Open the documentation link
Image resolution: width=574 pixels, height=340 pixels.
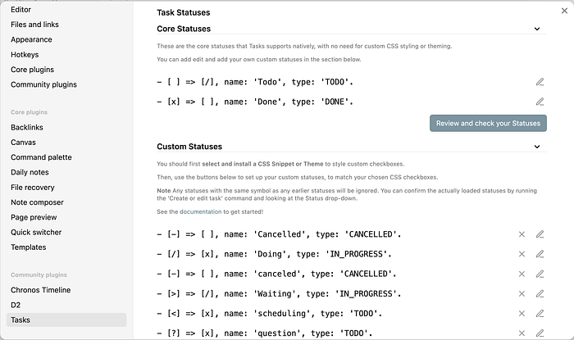[x=201, y=211]
